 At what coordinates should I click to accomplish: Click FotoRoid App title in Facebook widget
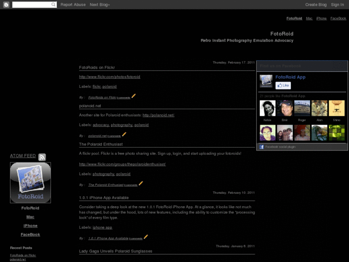pos(290,77)
